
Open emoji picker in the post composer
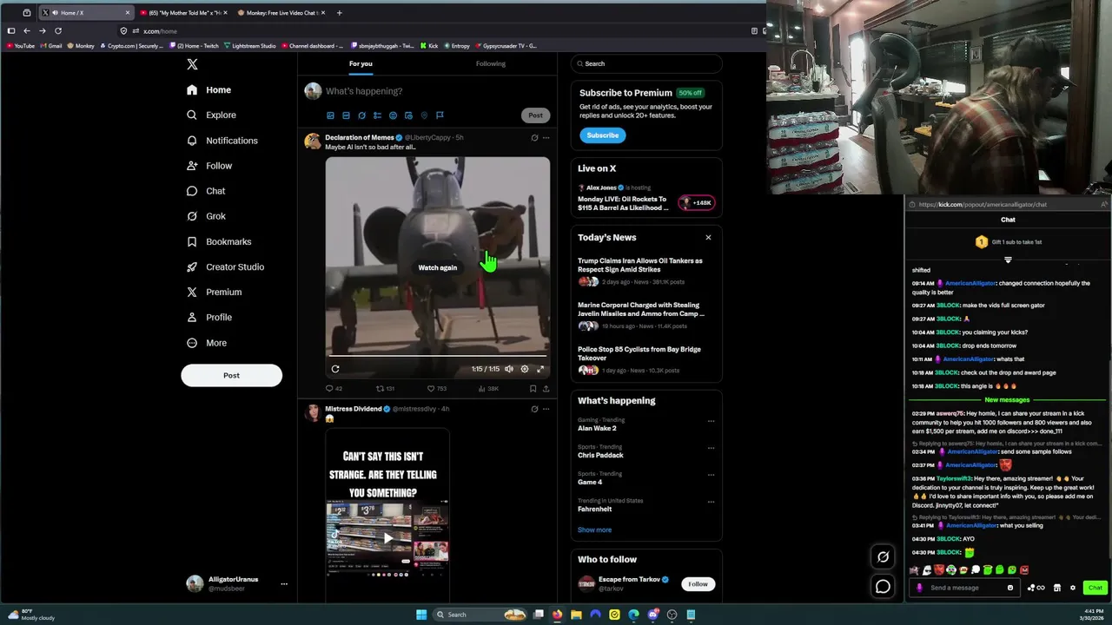[393, 115]
